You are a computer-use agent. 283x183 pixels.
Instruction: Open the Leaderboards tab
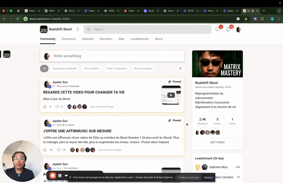click(x=139, y=39)
